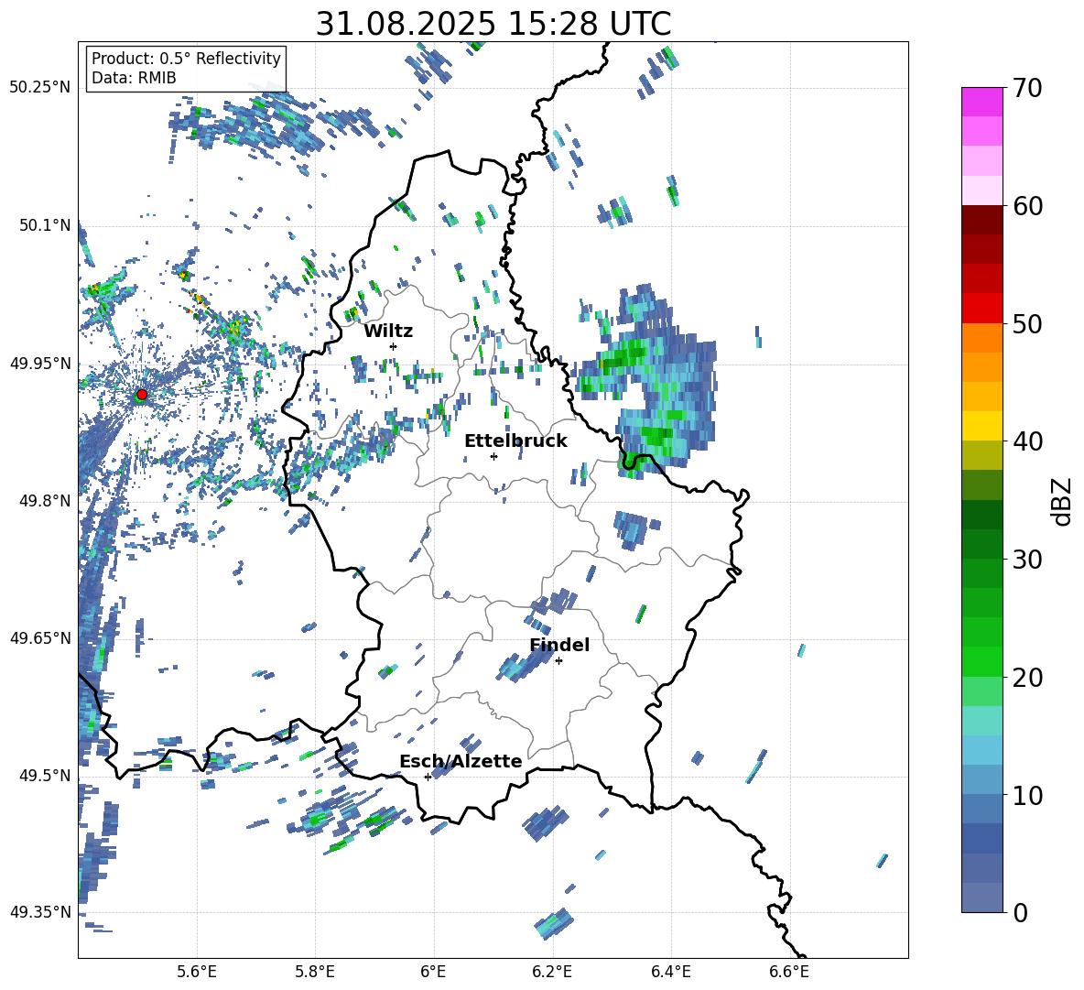Click the red radar site marker

click(x=141, y=395)
